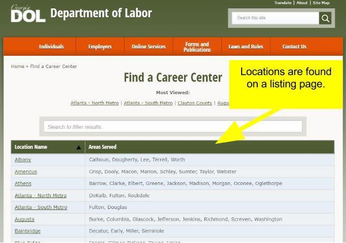This screenshot has height=243, width=346.
Task: Open the Individuals menu
Action: pos(51,47)
